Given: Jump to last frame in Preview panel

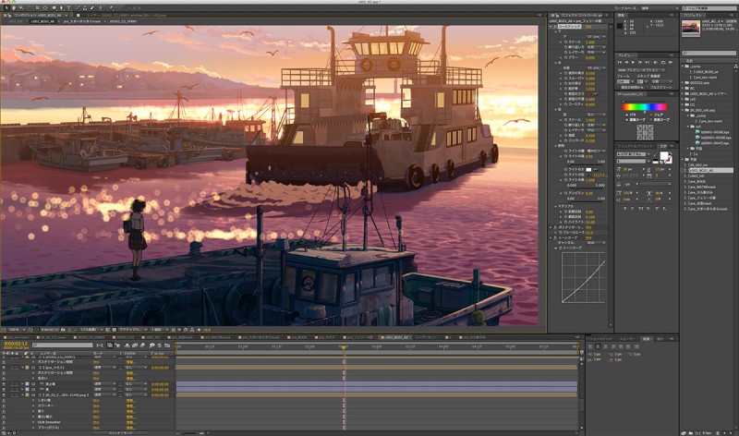Looking at the screenshot, I should coord(648,62).
